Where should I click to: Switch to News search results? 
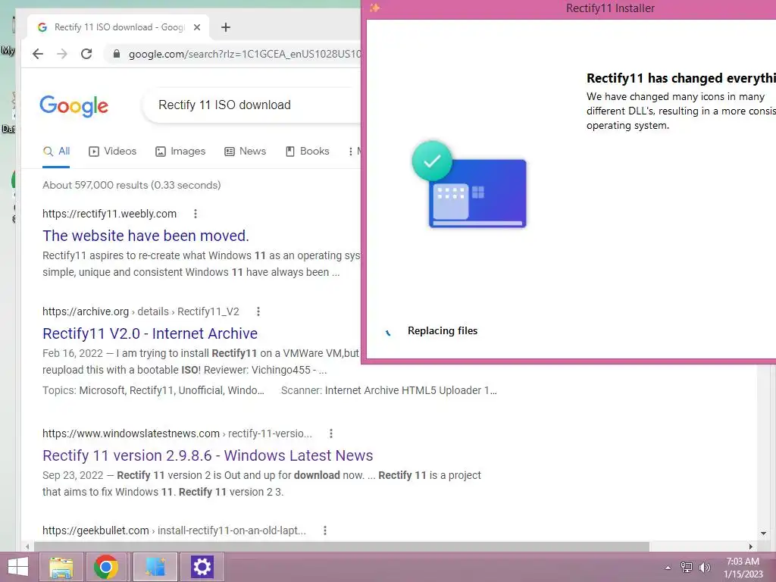pos(245,152)
